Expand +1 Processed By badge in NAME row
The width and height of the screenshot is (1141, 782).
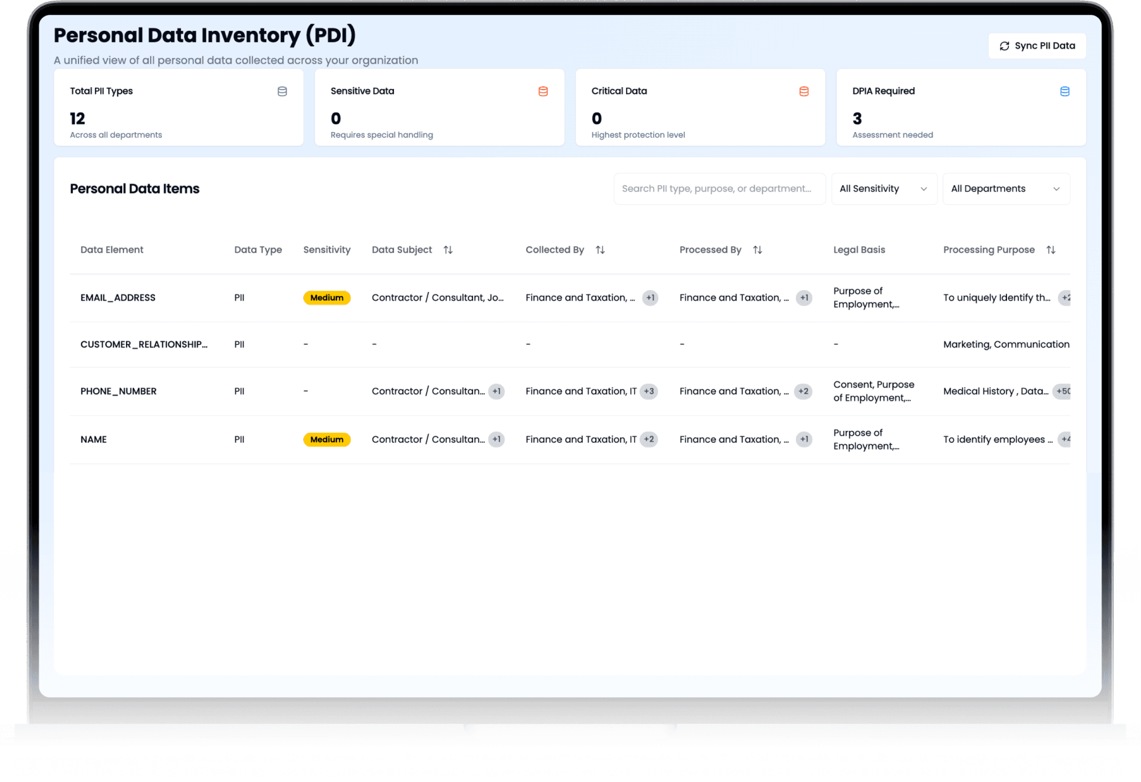804,439
